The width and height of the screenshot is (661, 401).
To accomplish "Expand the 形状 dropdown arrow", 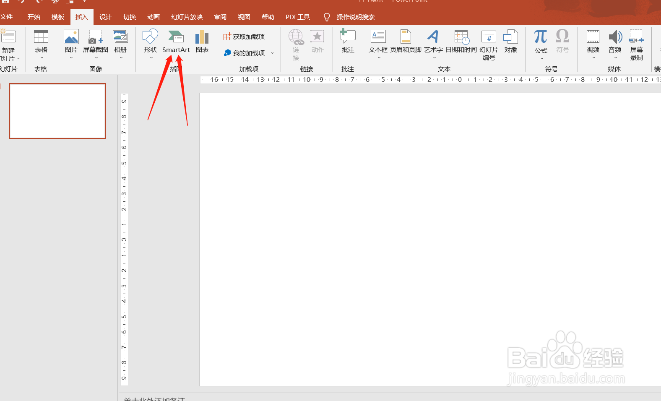I will click(151, 58).
